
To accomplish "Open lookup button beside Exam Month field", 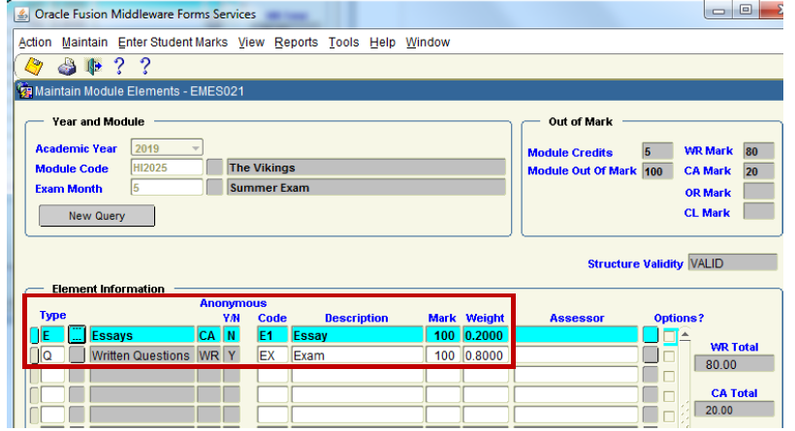I will tap(214, 188).
